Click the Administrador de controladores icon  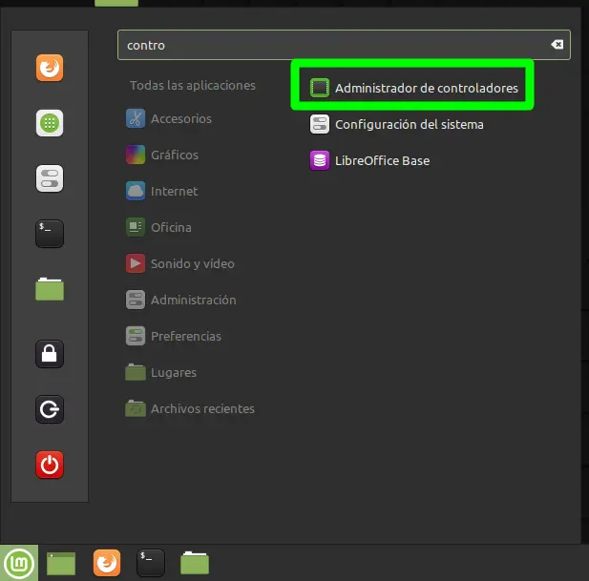(x=319, y=88)
